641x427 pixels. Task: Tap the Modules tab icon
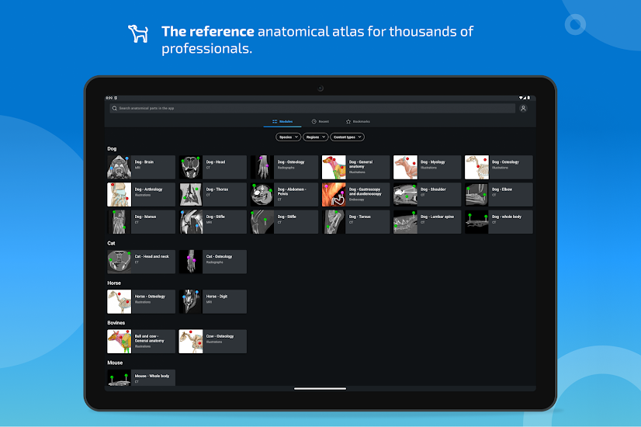275,122
